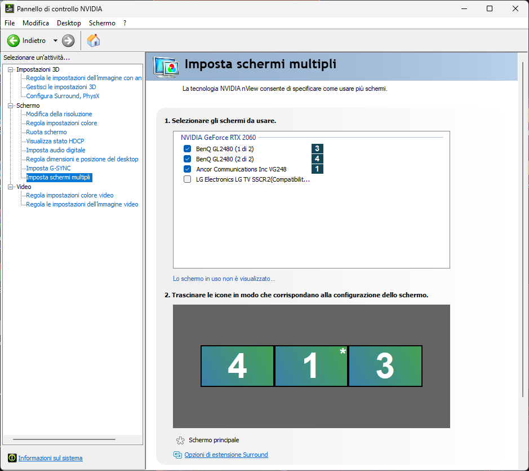The height and width of the screenshot is (471, 529).
Task: Select display 4 tile in layout
Action: pos(237,366)
